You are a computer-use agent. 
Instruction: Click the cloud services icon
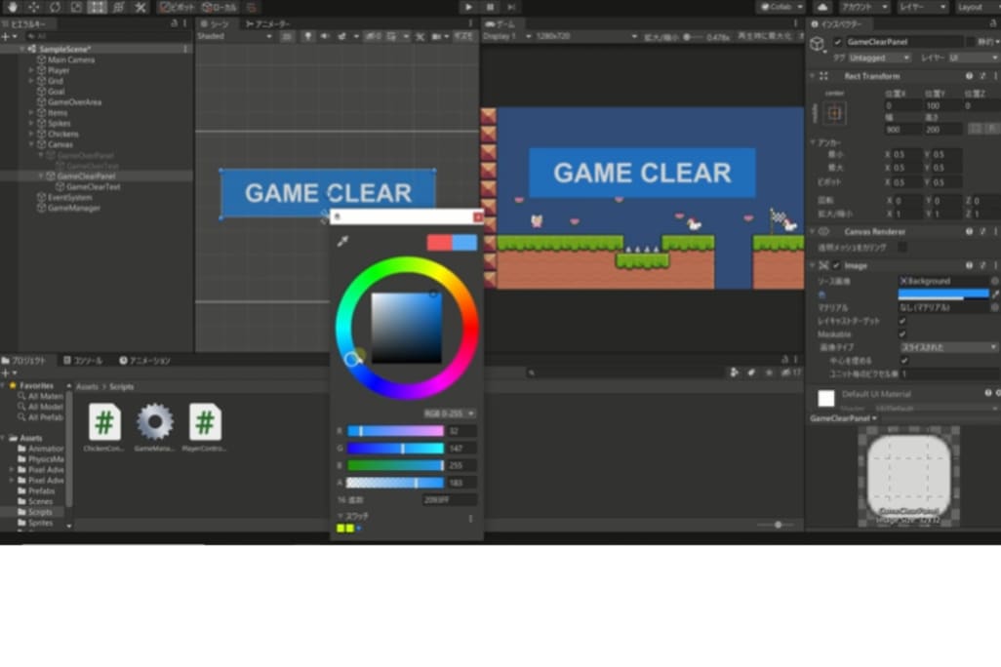pyautogui.click(x=822, y=7)
